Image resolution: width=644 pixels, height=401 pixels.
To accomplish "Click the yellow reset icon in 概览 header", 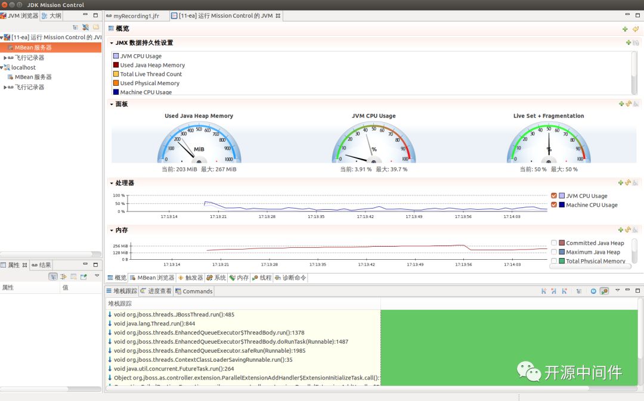I will click(x=636, y=29).
